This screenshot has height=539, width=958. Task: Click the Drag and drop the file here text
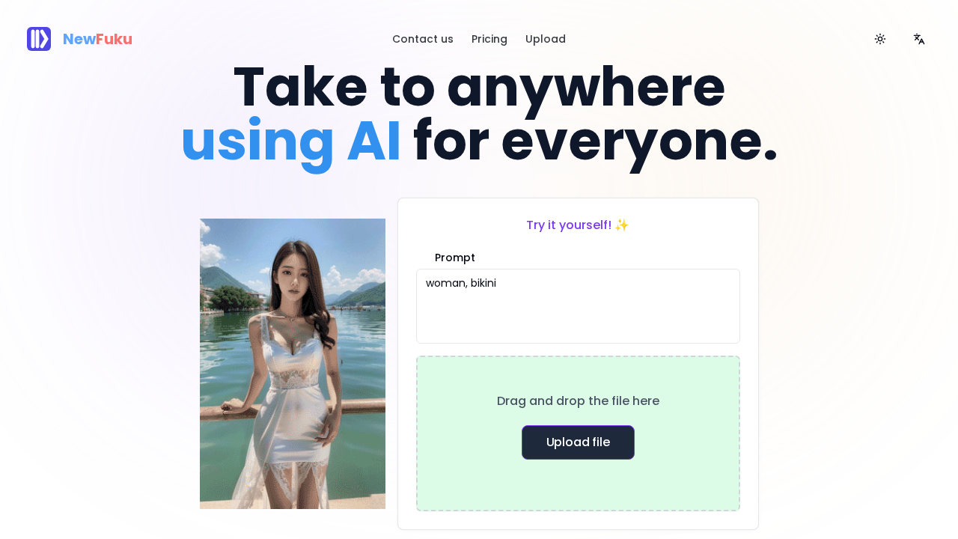tap(578, 401)
